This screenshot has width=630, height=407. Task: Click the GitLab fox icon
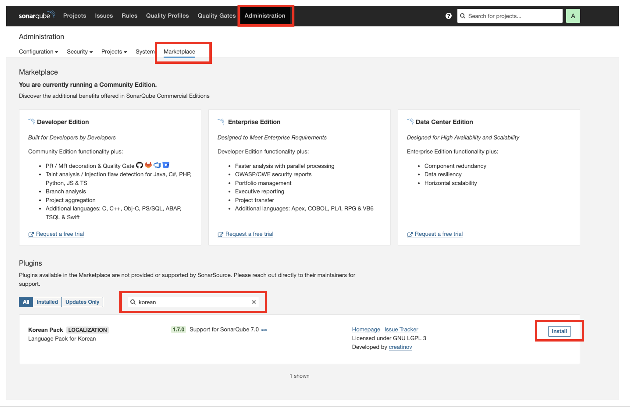click(x=148, y=165)
